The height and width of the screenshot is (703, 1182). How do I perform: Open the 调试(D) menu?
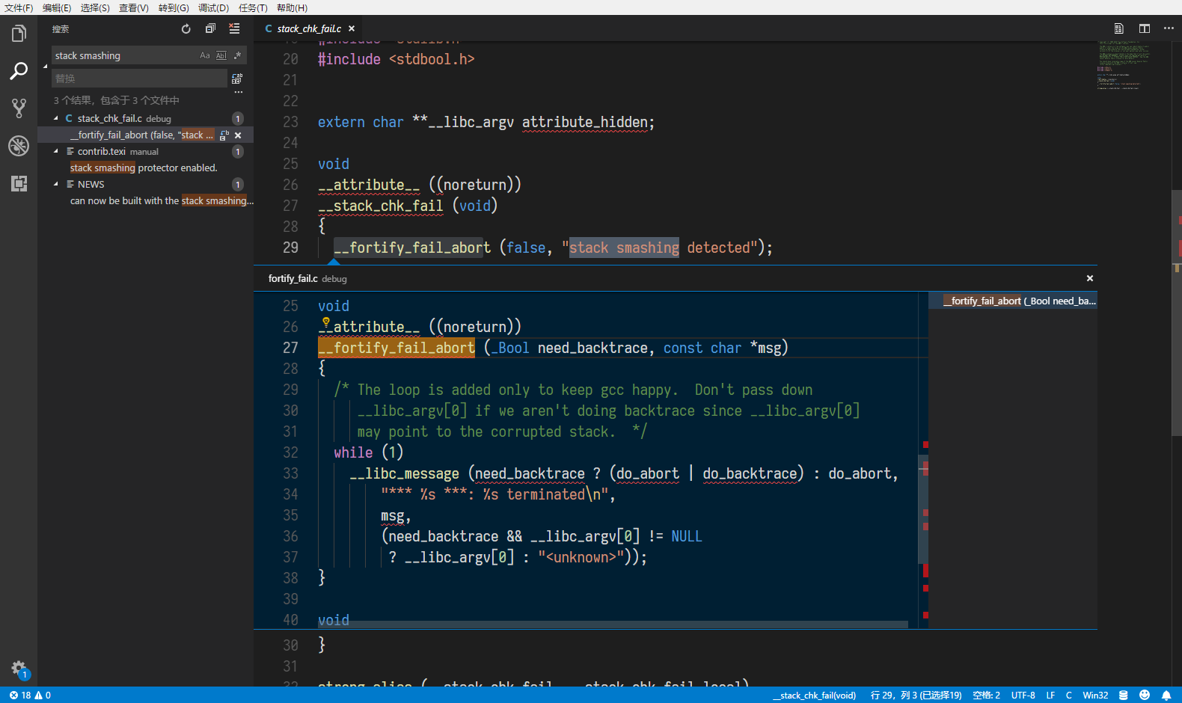(213, 7)
